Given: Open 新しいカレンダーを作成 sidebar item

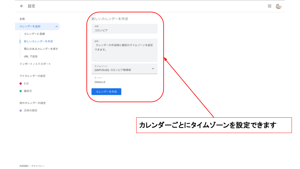Looking at the screenshot, I should [x=38, y=41].
